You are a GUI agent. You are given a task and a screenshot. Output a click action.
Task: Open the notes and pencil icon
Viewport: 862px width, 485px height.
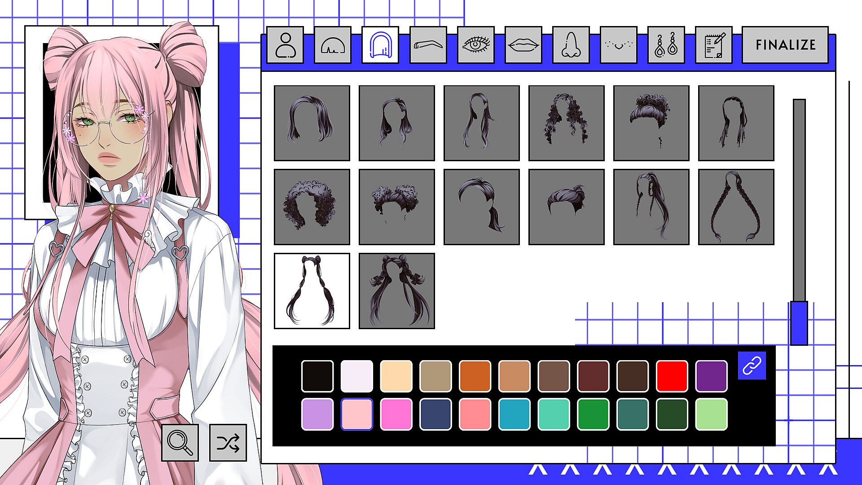pyautogui.click(x=713, y=45)
